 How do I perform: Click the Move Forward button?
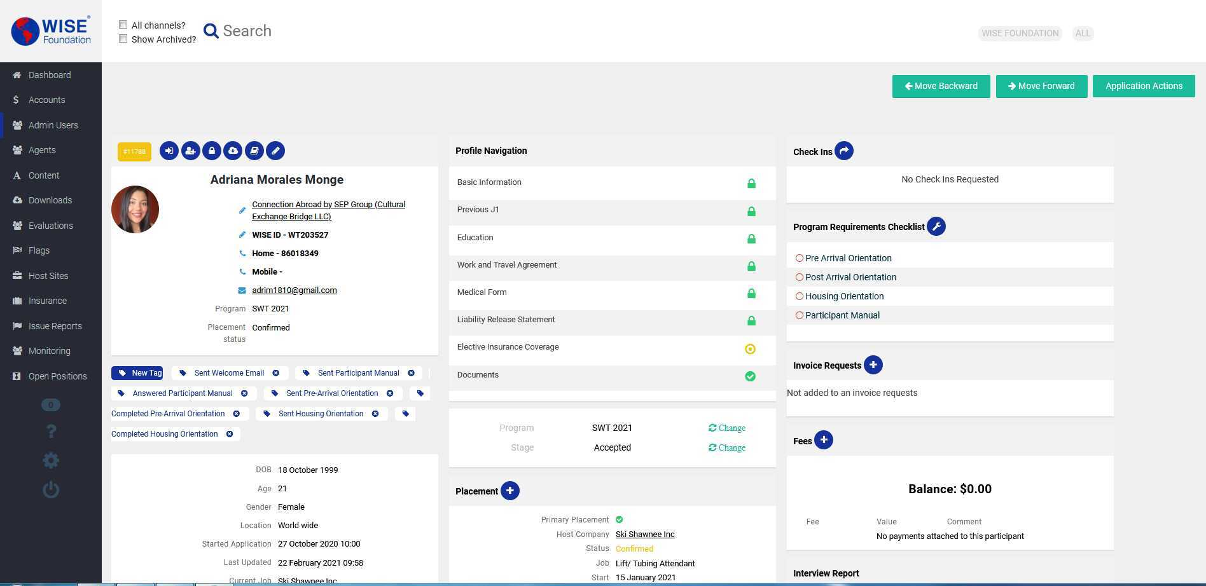[1041, 86]
